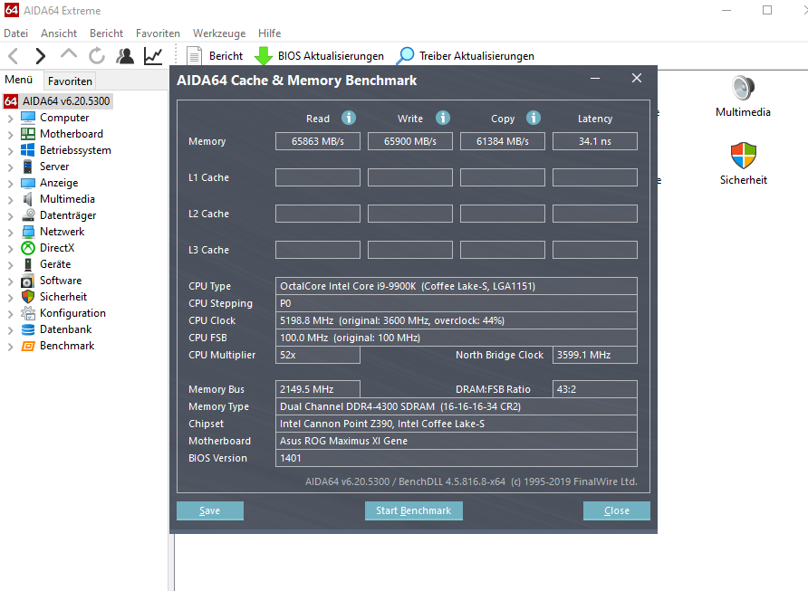Open the Werkzeuge menu
The image size is (808, 591).
tap(219, 33)
